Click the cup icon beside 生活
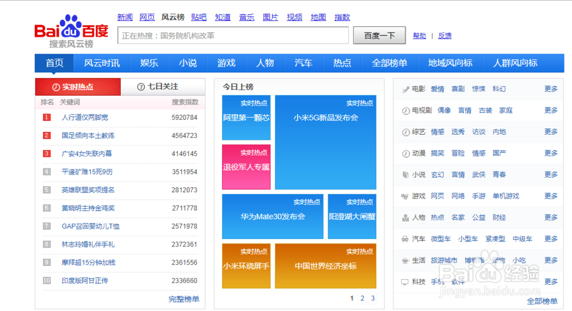572x311 pixels. pos(405,260)
